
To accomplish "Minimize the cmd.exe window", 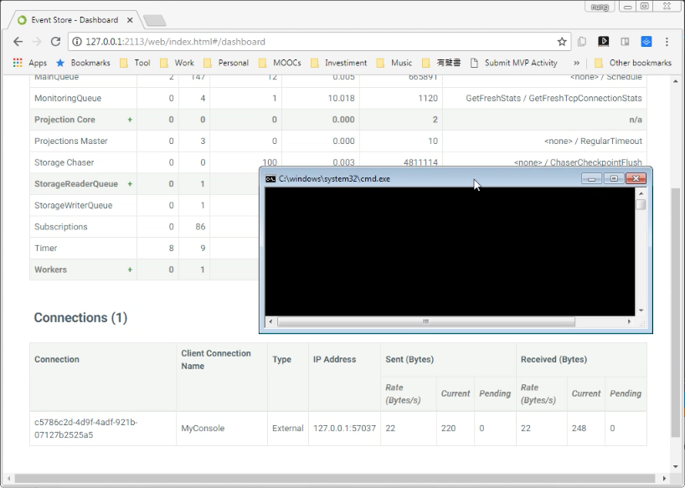I will click(591, 178).
